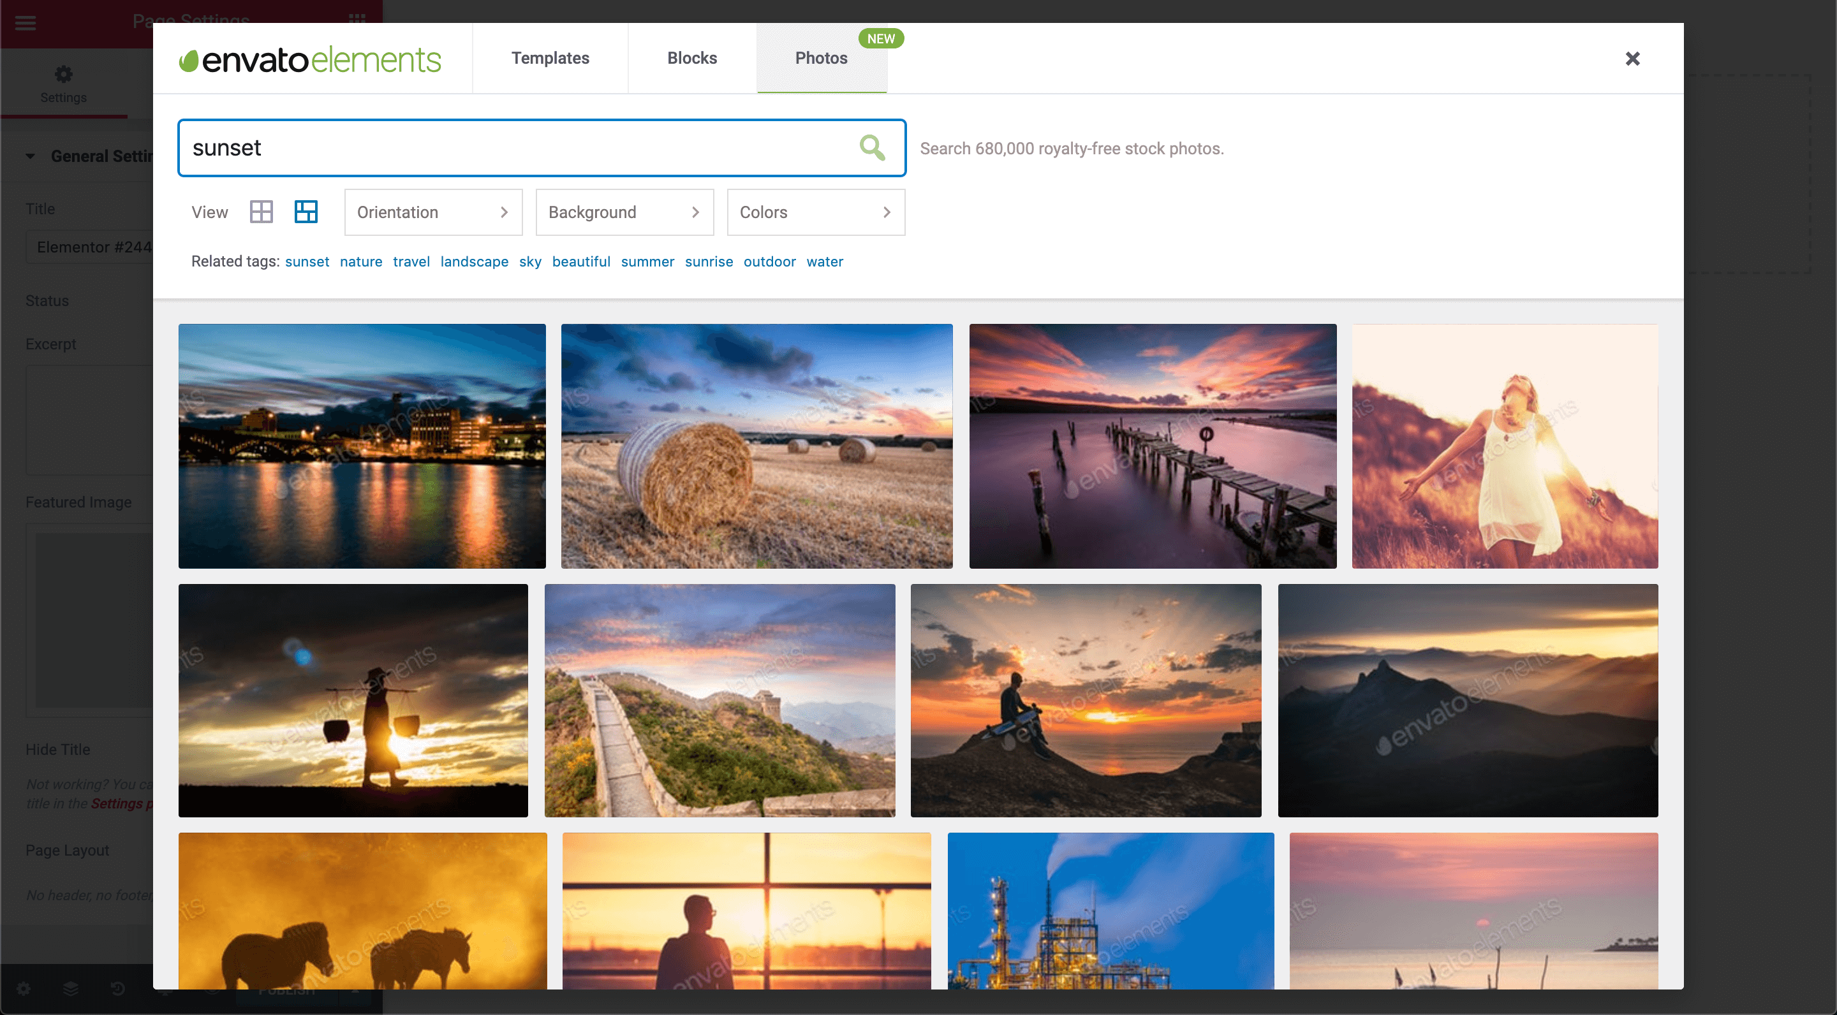
Task: Close the Envato Elements modal
Action: [1632, 59]
